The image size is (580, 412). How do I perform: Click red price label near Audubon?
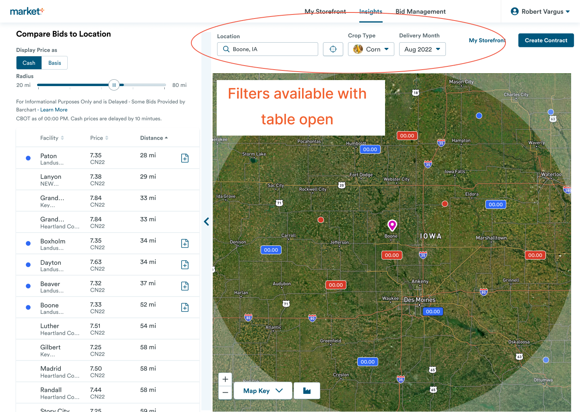[336, 285]
